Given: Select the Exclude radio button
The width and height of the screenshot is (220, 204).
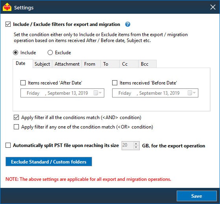Looking at the screenshot, I should coord(50,53).
